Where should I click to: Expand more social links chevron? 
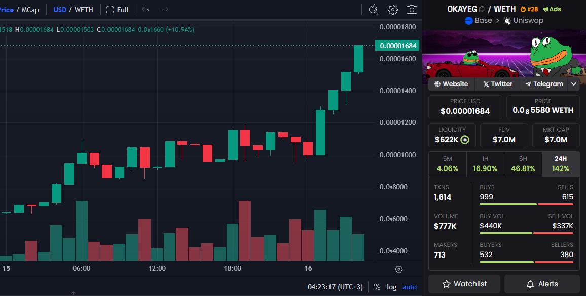pos(574,84)
